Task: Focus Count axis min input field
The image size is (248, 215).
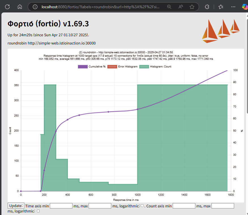Action: click(x=184, y=206)
